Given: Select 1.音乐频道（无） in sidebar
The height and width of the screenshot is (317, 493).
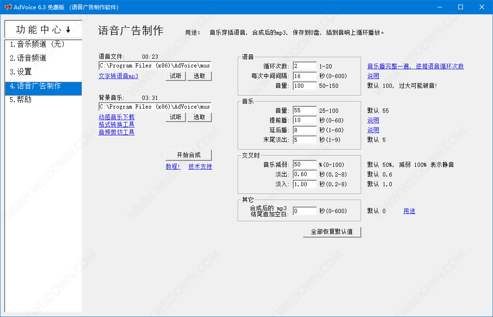Looking at the screenshot, I should [43, 44].
